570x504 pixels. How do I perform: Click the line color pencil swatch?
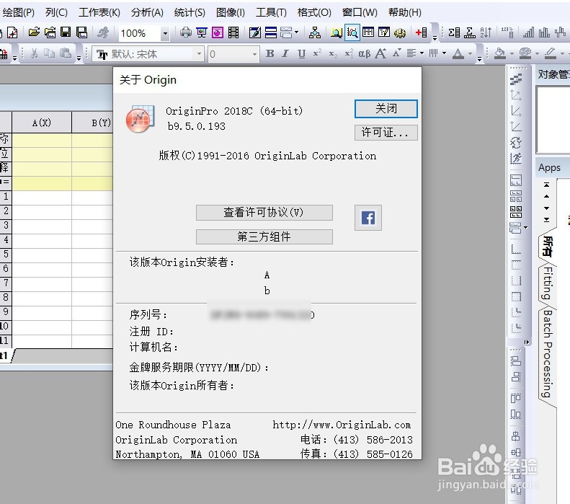point(551,54)
